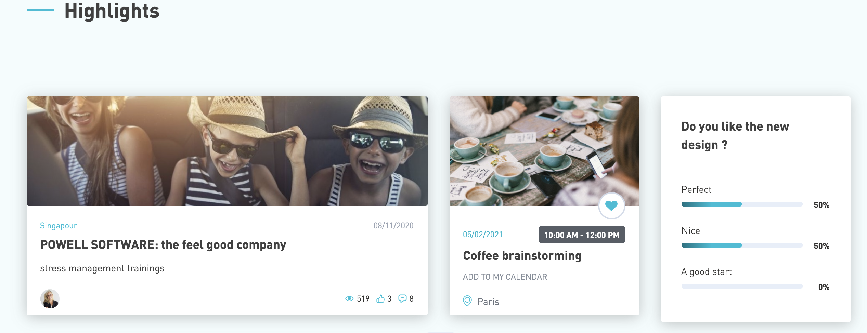This screenshot has width=867, height=333.
Task: Open the Singapour category link
Action: coord(59,226)
